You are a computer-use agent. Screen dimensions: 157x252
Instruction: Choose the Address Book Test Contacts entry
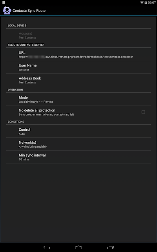[x=78, y=80]
